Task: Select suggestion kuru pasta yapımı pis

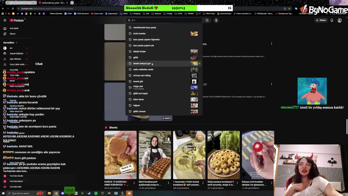Action: coord(164,45)
